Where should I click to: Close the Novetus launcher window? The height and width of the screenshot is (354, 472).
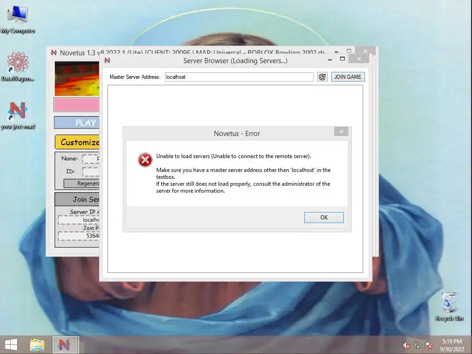[365, 51]
